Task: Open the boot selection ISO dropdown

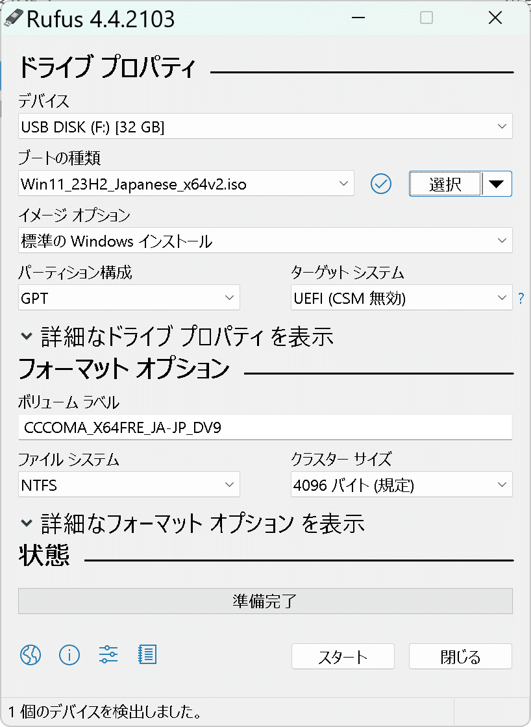Action: coord(186,183)
